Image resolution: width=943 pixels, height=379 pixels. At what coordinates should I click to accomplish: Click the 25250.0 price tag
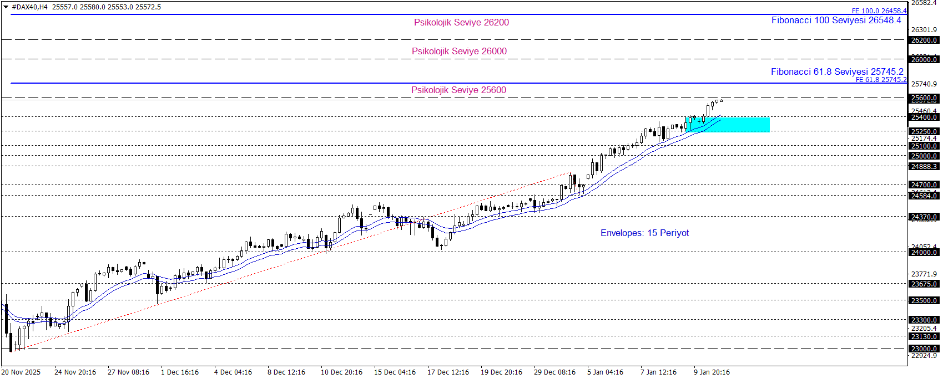pyautogui.click(x=924, y=132)
